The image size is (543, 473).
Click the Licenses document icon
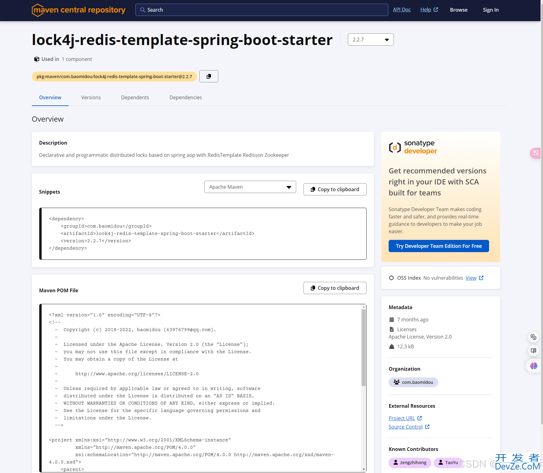[391, 329]
